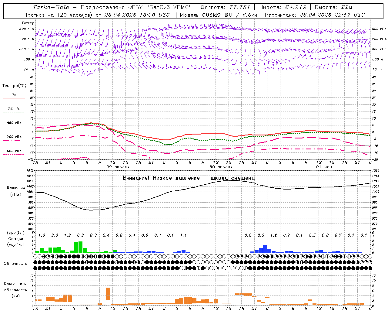Click the 'Высота: 22м' header field

point(333,7)
